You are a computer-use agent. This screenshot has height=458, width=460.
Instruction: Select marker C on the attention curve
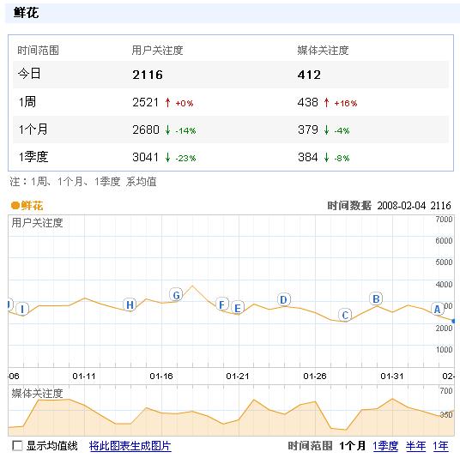pyautogui.click(x=345, y=316)
